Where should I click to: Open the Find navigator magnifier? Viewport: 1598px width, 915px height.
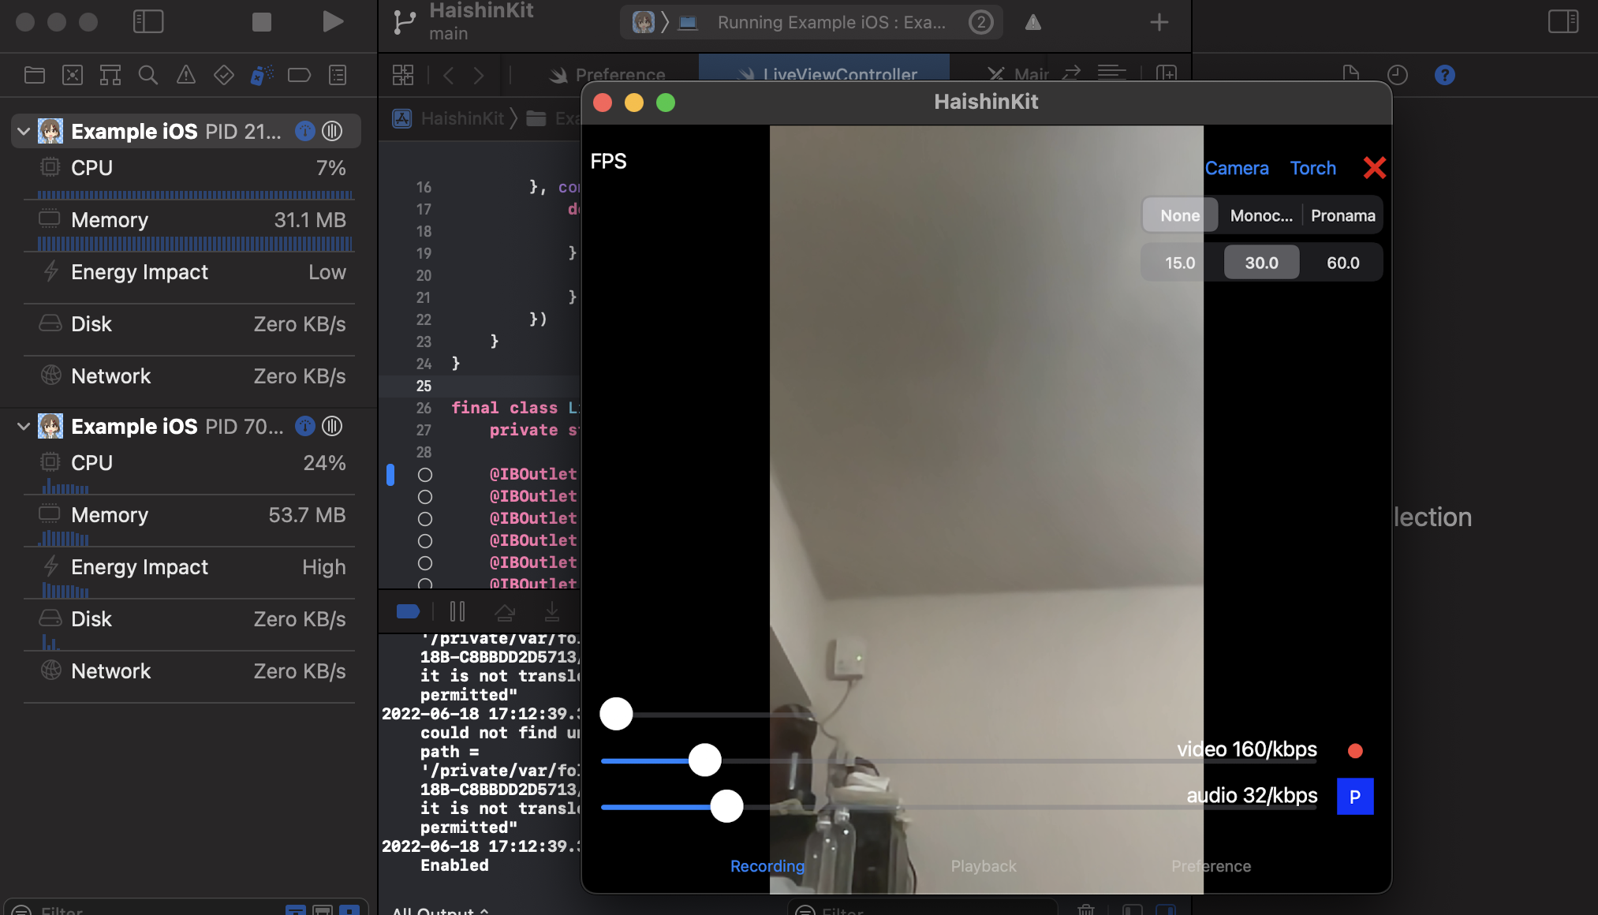click(147, 75)
